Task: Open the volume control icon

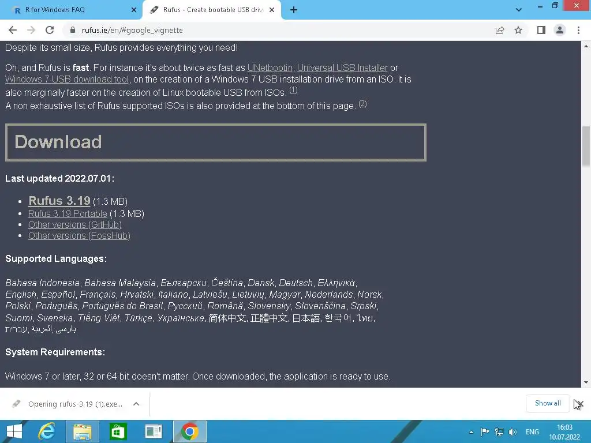Action: click(513, 432)
